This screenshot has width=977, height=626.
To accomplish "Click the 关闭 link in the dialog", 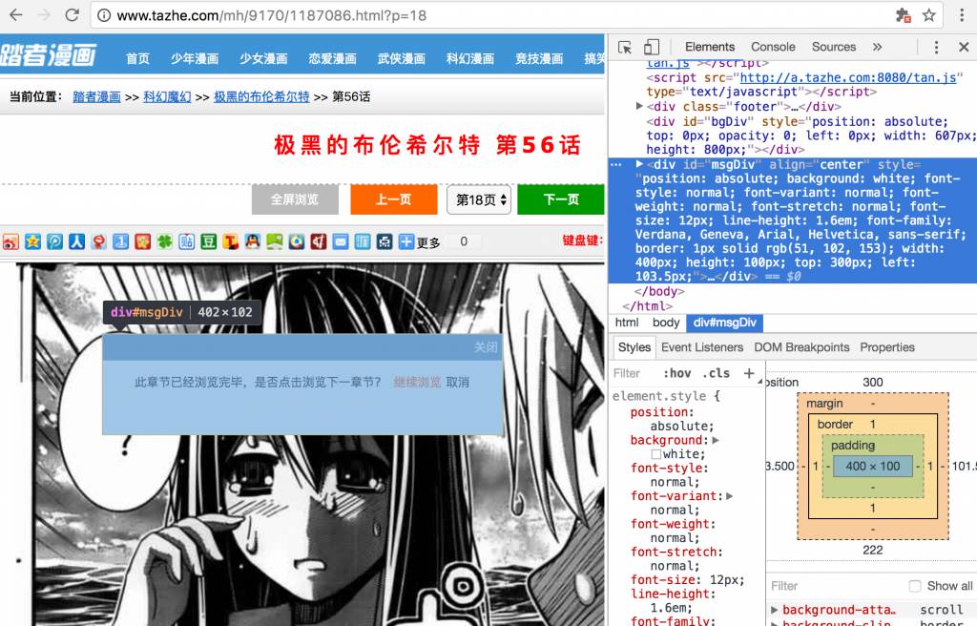I will [x=486, y=347].
